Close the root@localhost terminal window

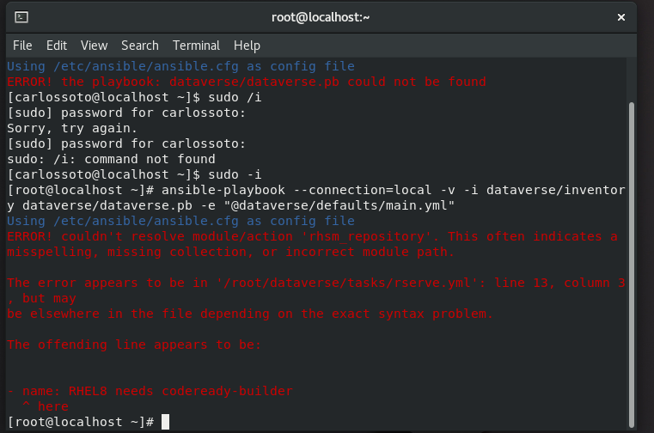pyautogui.click(x=620, y=16)
